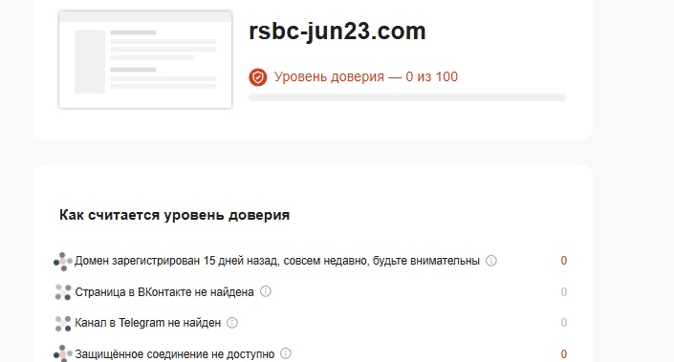
Task: Open info icon next to Telegram channel row
Action: click(x=232, y=323)
